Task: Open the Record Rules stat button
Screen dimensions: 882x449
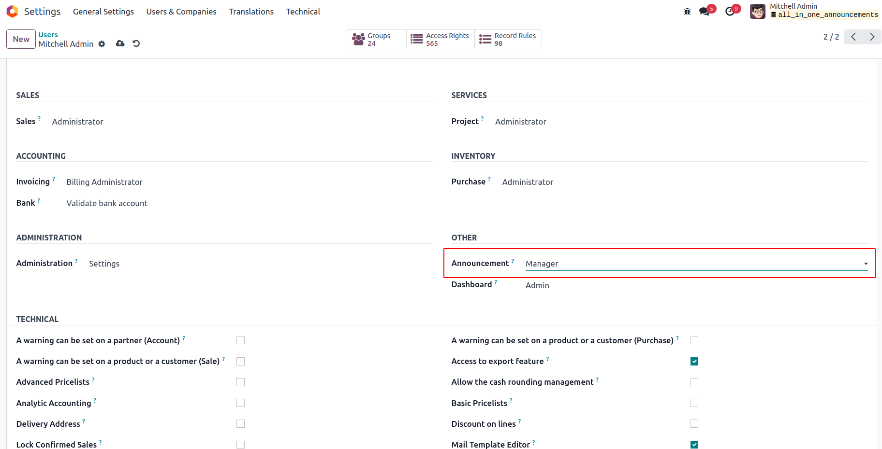Action: pos(508,39)
